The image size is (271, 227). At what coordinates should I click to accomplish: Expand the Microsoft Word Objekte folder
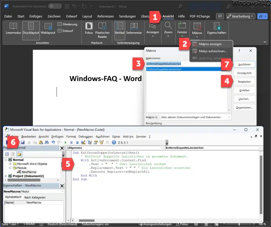[x=10, y=164]
